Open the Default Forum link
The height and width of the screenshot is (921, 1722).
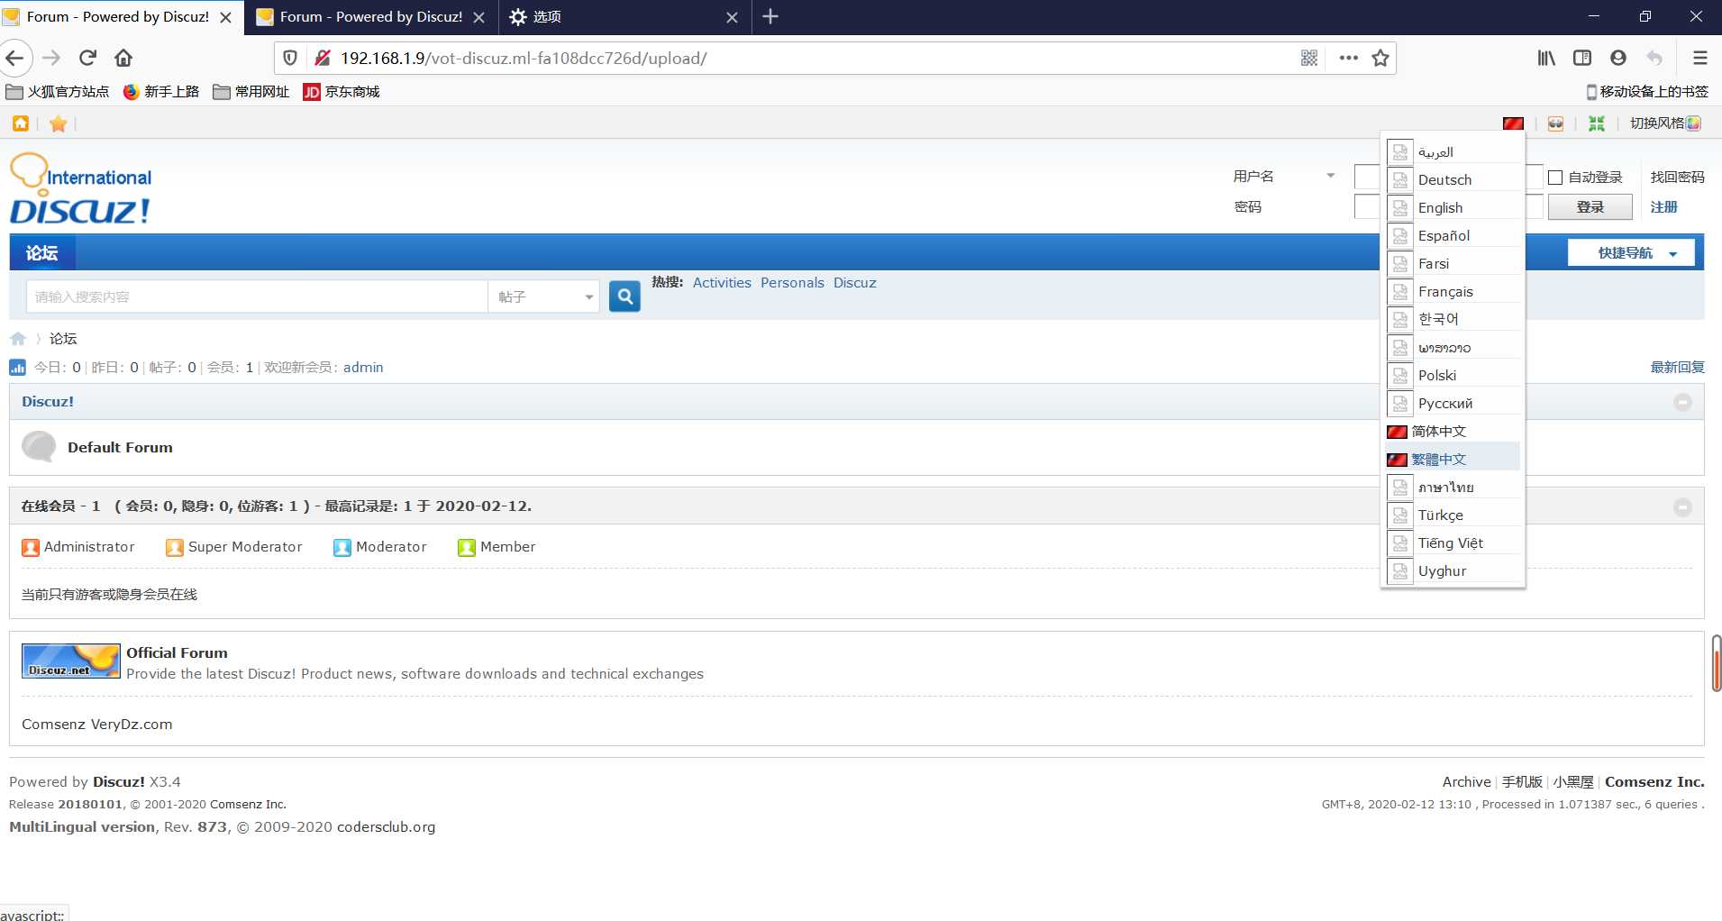click(x=120, y=448)
